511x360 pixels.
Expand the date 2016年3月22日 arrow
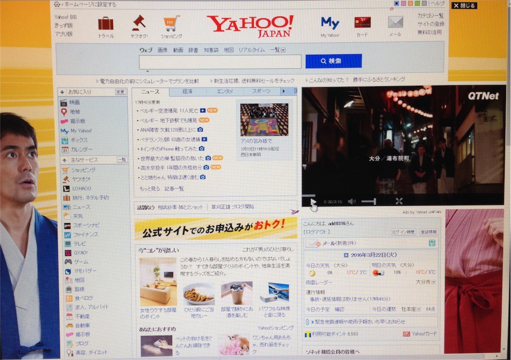pyautogui.click(x=346, y=255)
